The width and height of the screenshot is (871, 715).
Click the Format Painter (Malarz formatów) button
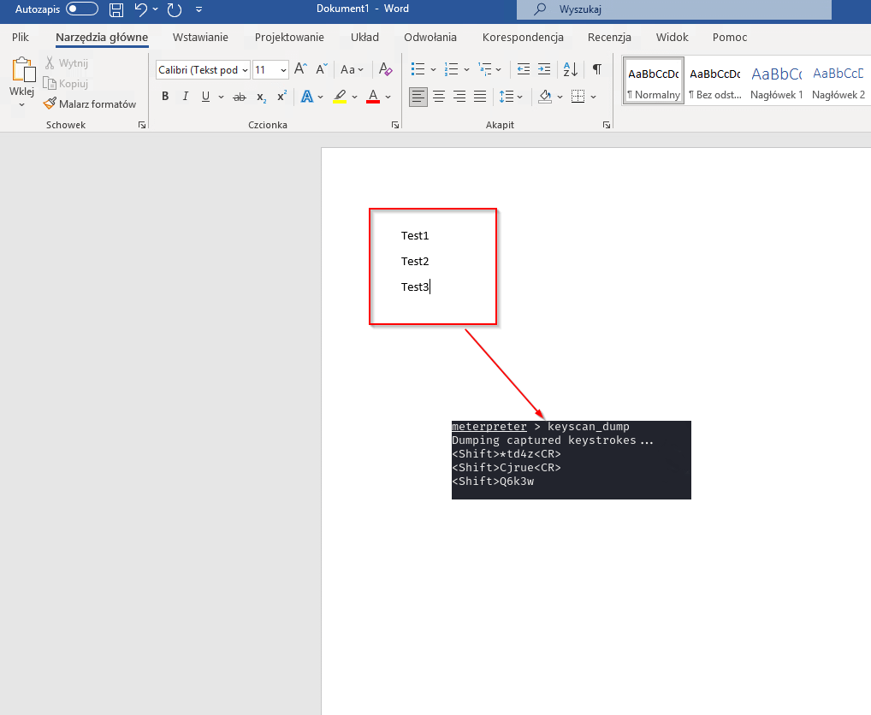click(x=91, y=103)
